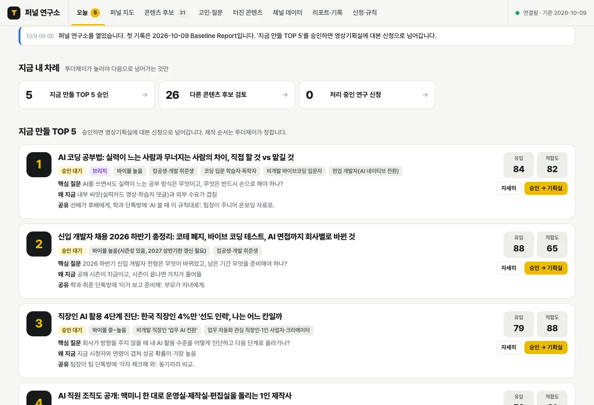The image size is (594, 405).
Task: Click rank badge 2 of the TOP 5 list
Action: tap(39, 244)
